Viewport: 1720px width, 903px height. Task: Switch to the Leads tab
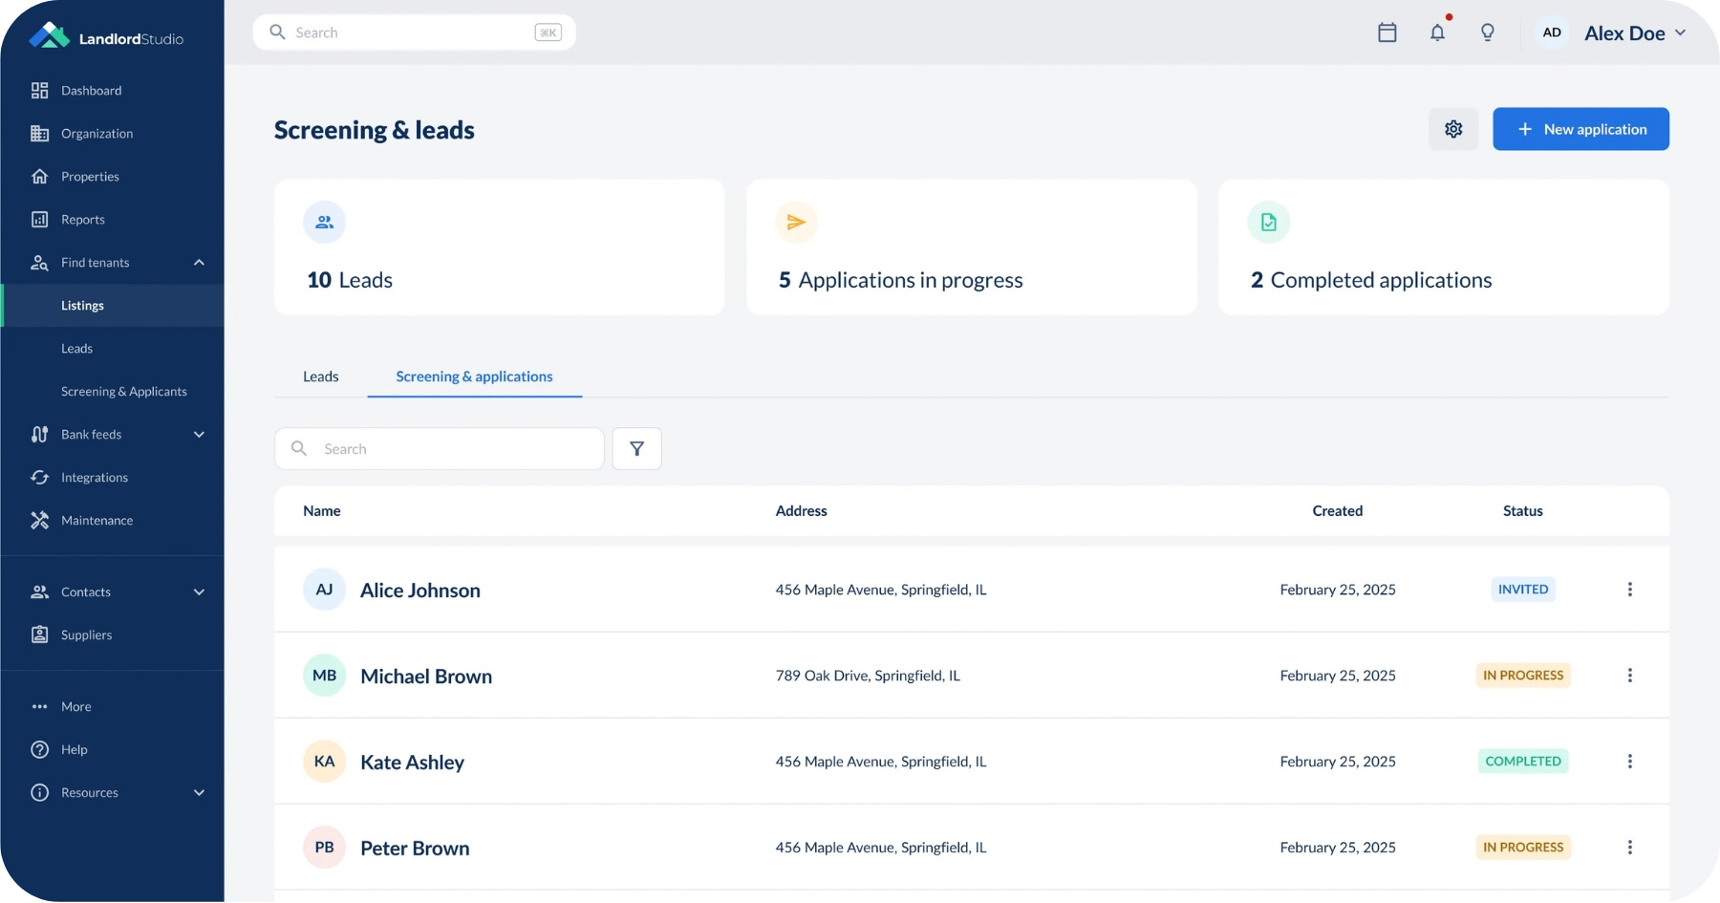pyautogui.click(x=321, y=376)
